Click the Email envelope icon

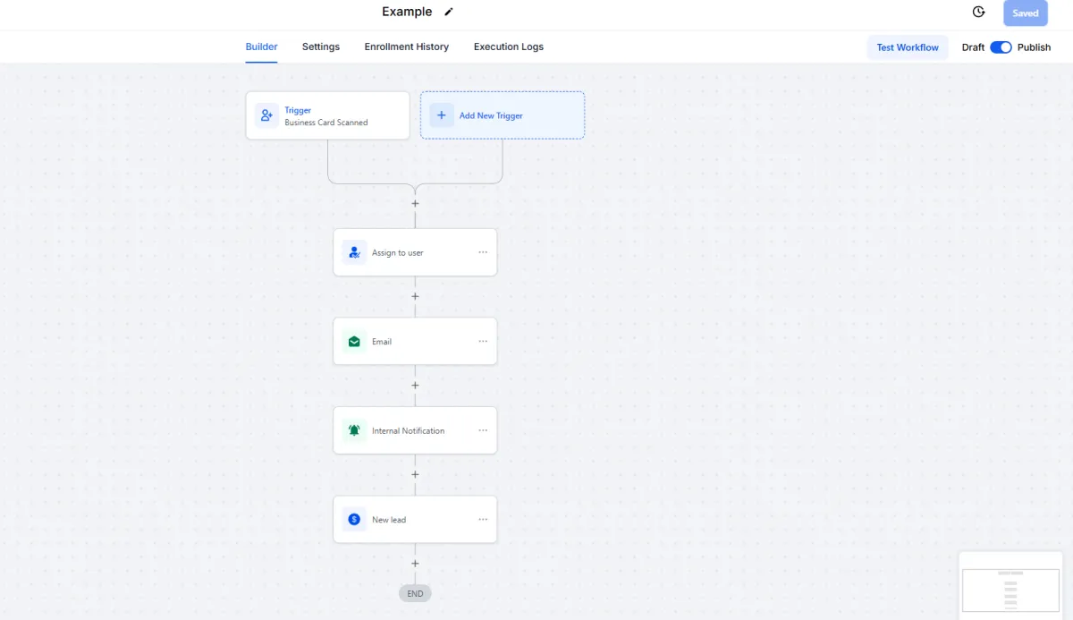354,342
